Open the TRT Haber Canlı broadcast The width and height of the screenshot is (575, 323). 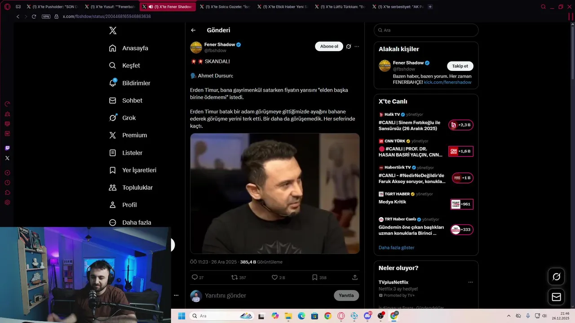[425, 227]
